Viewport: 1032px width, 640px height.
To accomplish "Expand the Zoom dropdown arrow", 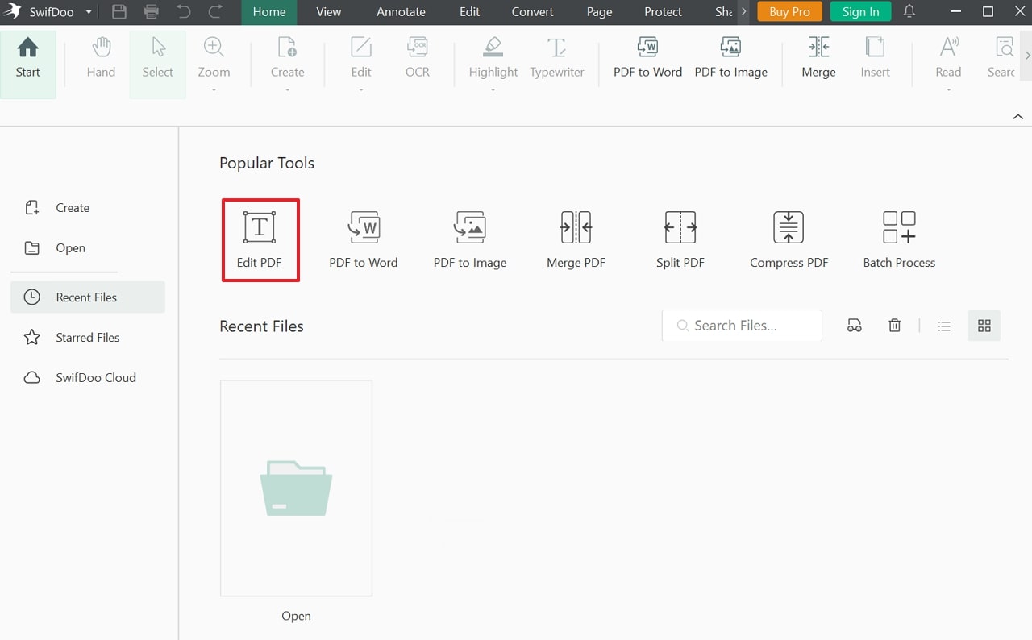I will pyautogui.click(x=214, y=89).
